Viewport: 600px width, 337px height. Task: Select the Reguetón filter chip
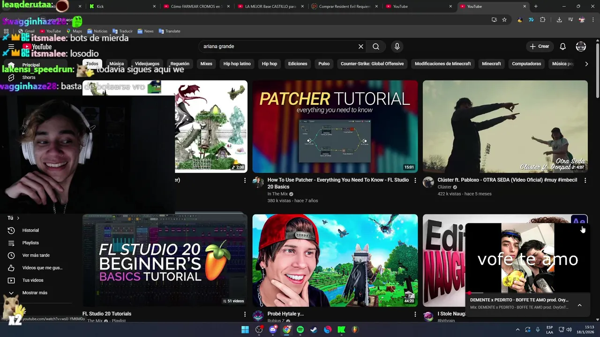(180, 64)
